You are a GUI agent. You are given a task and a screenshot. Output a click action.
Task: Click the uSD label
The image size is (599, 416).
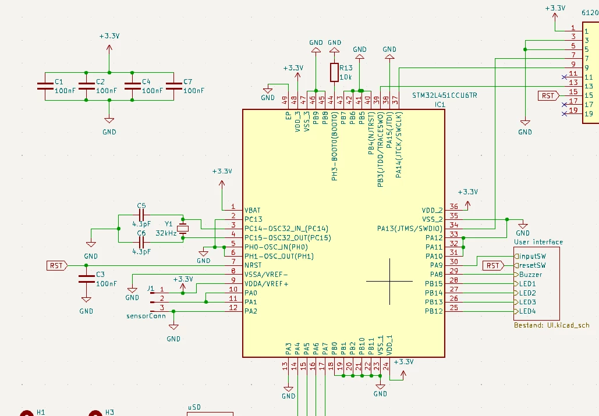194,407
